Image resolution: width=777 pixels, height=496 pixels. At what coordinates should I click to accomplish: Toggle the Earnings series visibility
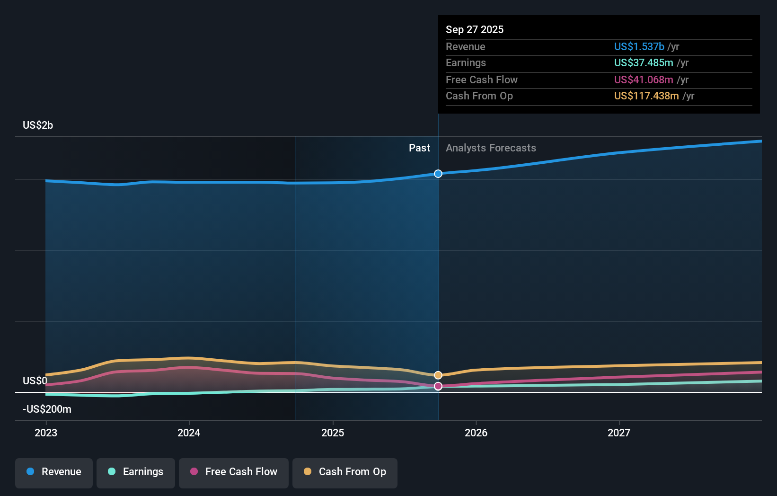[135, 473]
